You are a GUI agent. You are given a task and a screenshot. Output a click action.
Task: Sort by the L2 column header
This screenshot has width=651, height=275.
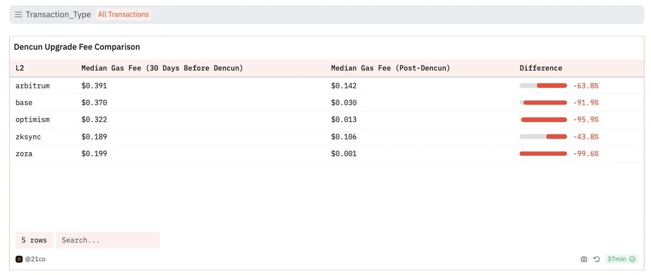[20, 68]
